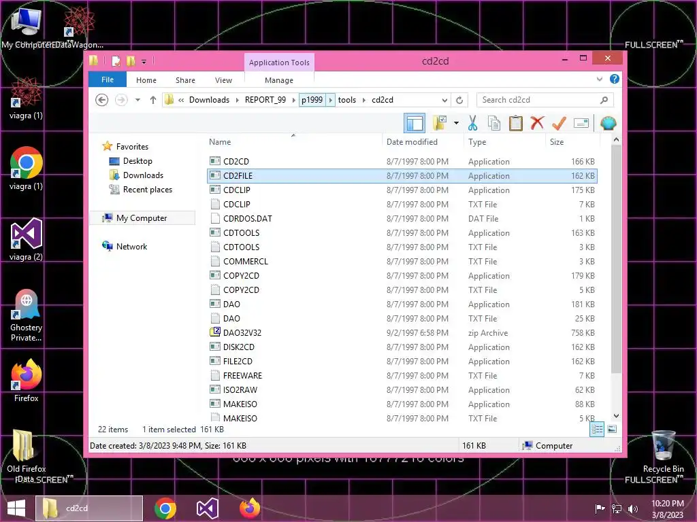Select the CD2CD application file

pyautogui.click(x=402, y=162)
